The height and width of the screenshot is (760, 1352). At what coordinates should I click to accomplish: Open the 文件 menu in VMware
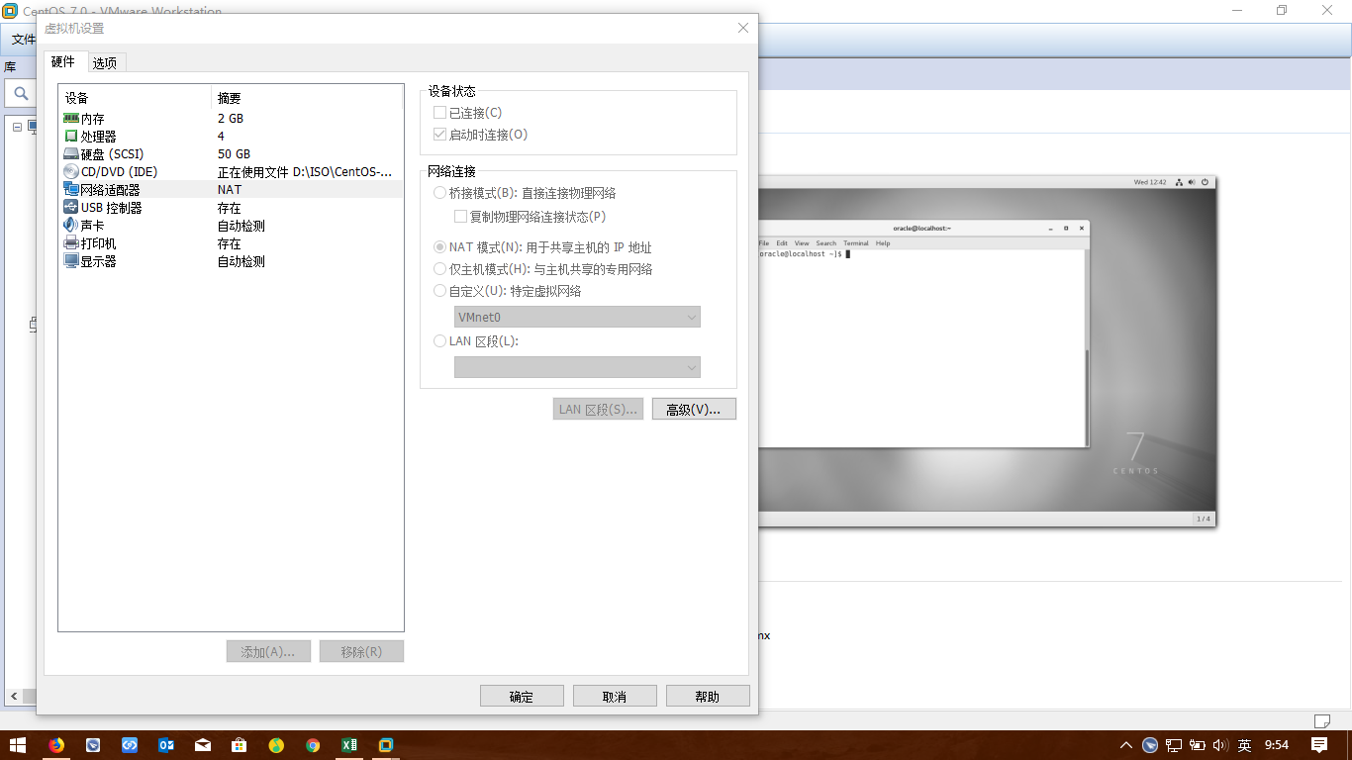pos(22,40)
